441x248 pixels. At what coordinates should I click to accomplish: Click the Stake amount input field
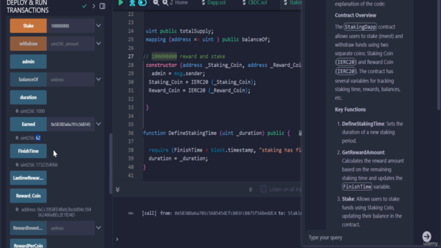coord(70,26)
